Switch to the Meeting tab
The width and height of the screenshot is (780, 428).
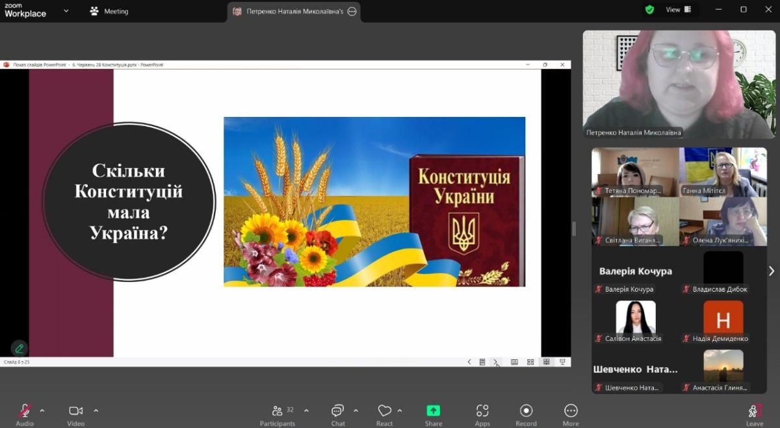tap(109, 11)
